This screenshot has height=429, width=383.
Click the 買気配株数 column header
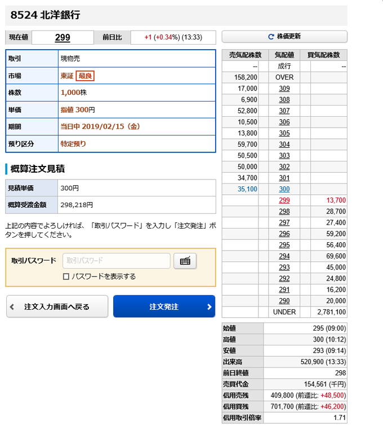pyautogui.click(x=323, y=55)
